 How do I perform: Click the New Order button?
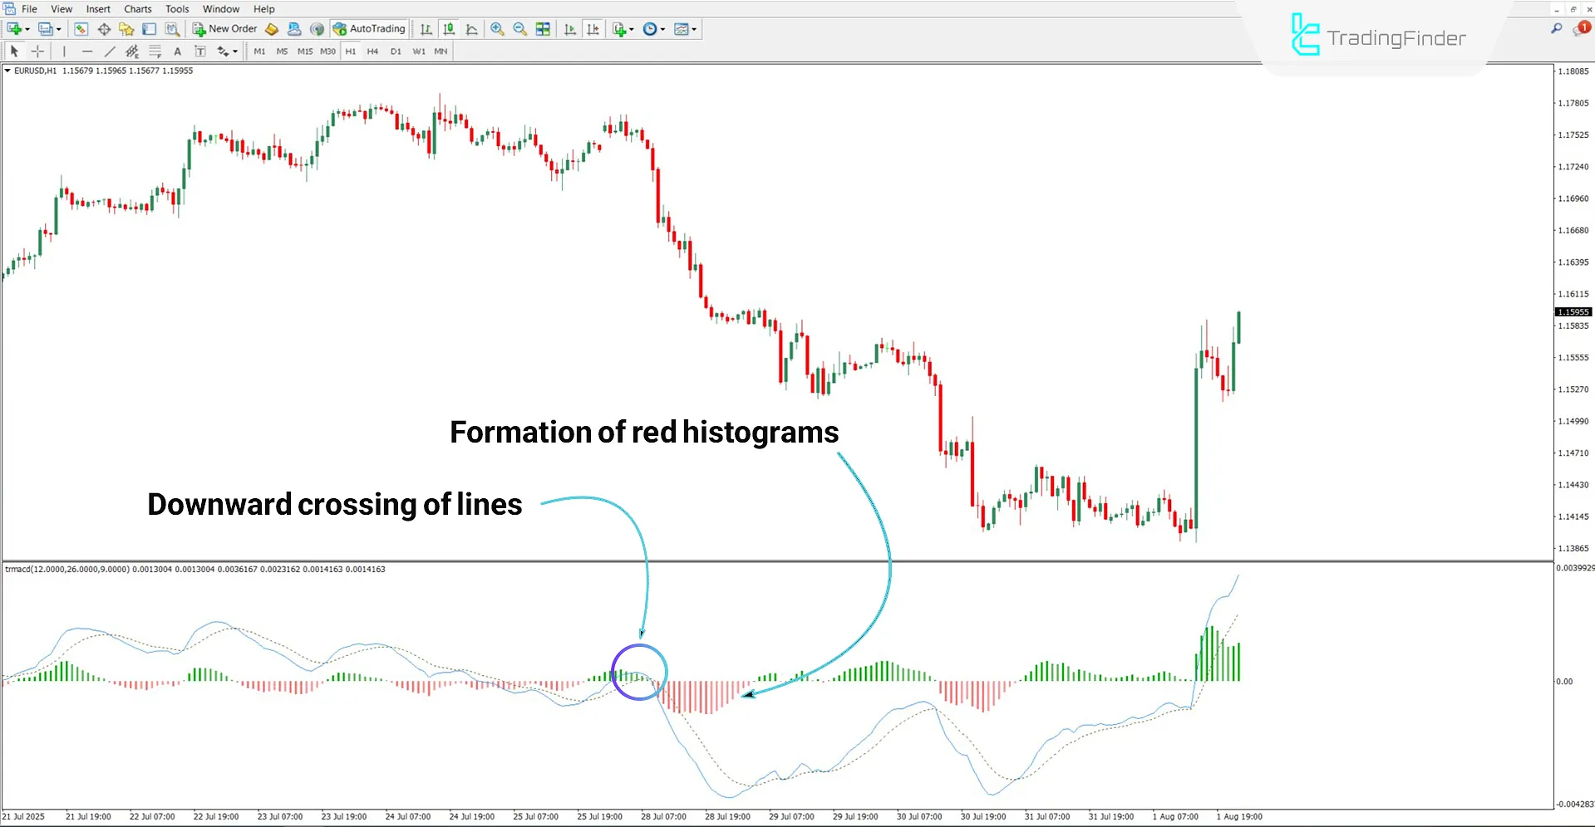pos(224,28)
